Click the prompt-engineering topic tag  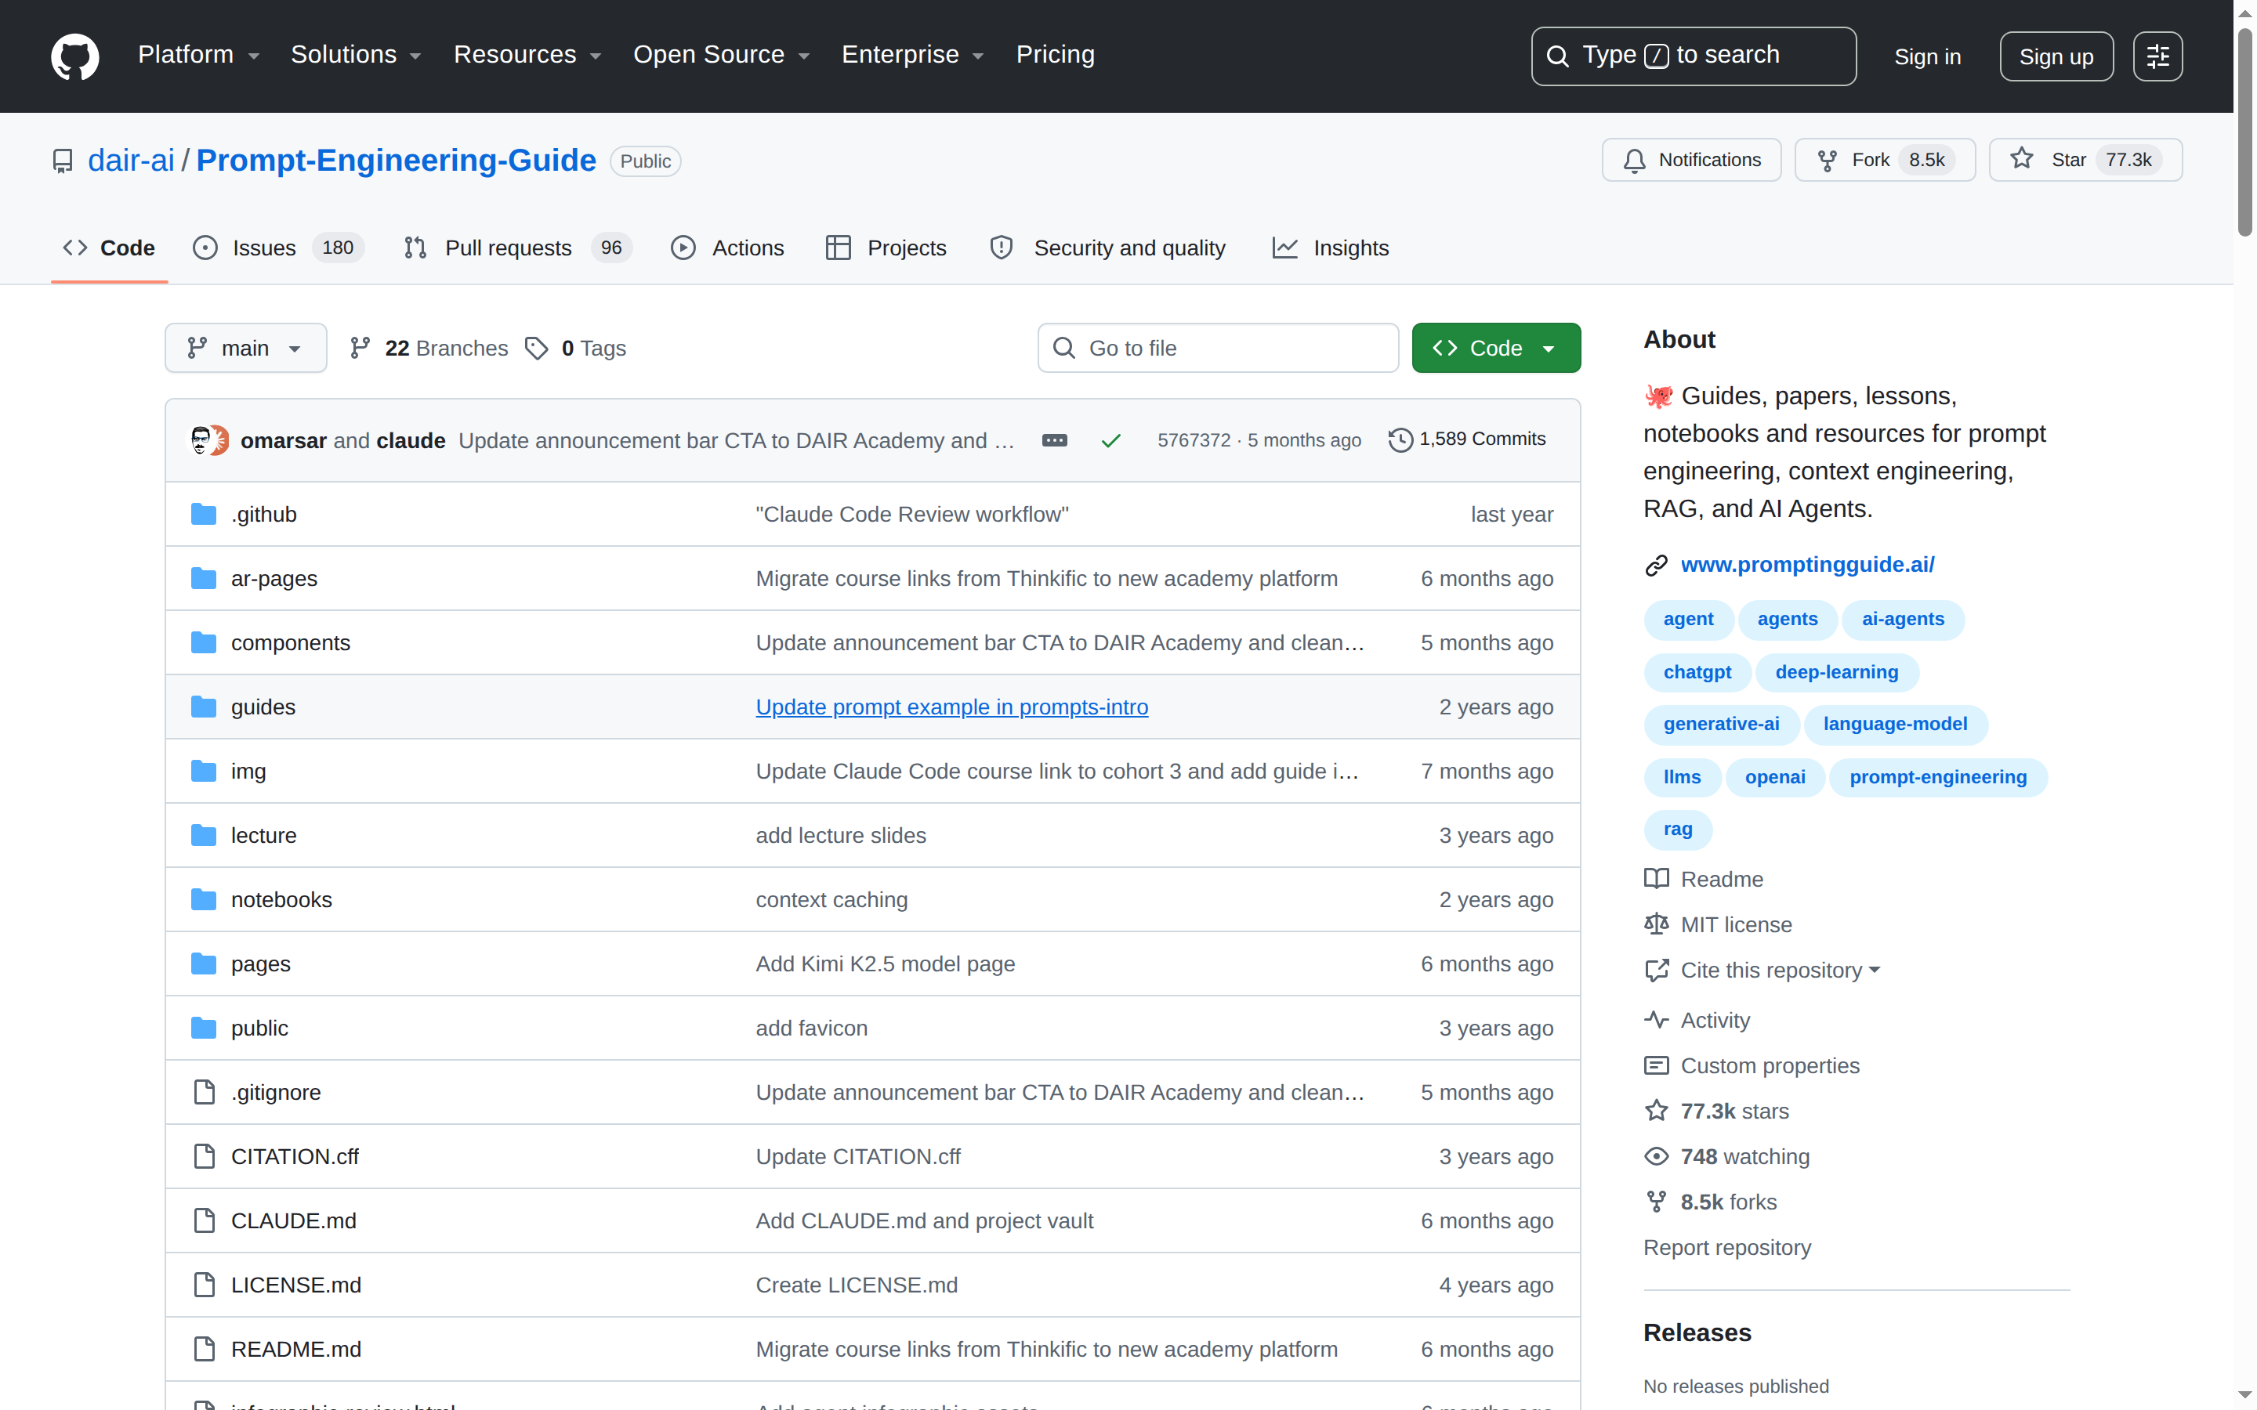[x=1937, y=777]
